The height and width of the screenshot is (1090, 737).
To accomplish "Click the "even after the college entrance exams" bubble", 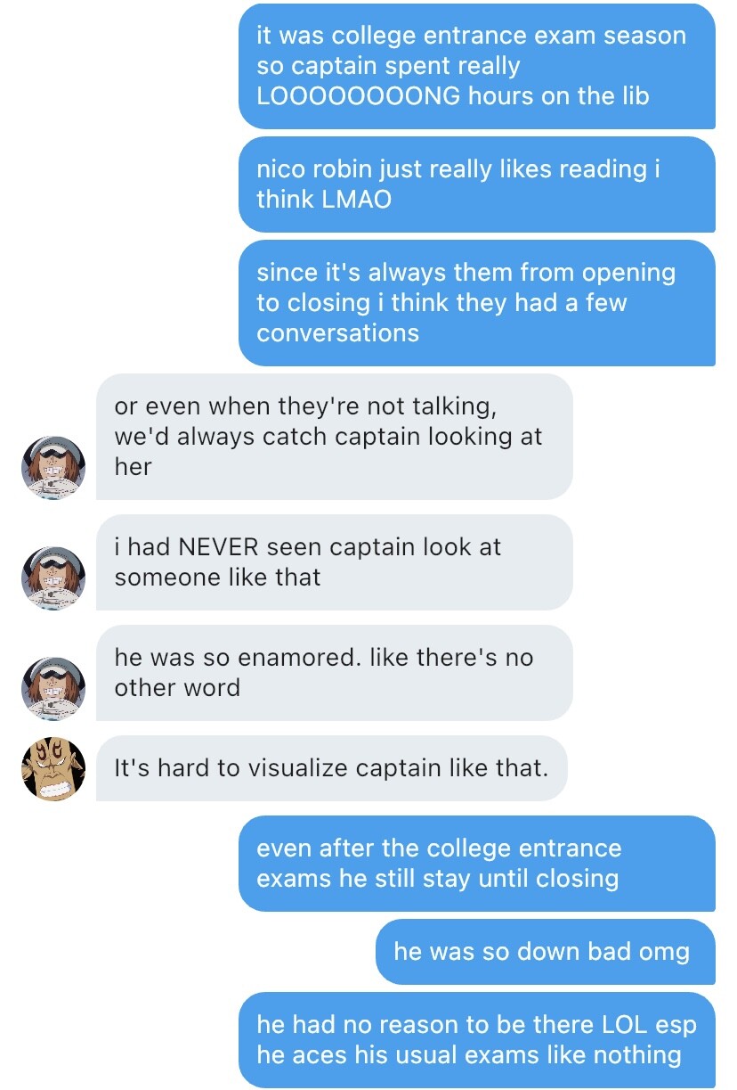I will click(x=476, y=863).
